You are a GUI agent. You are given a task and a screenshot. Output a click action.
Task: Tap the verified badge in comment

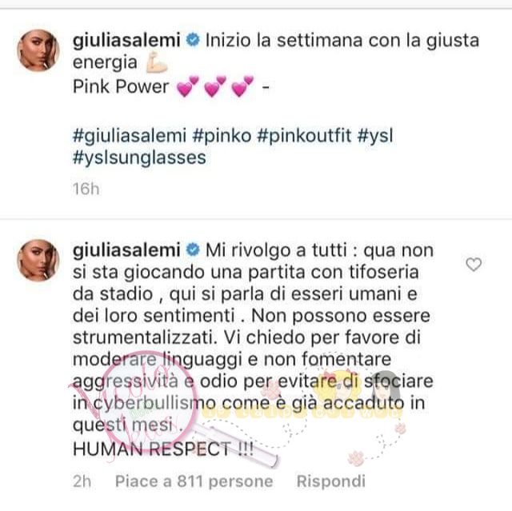tap(193, 250)
